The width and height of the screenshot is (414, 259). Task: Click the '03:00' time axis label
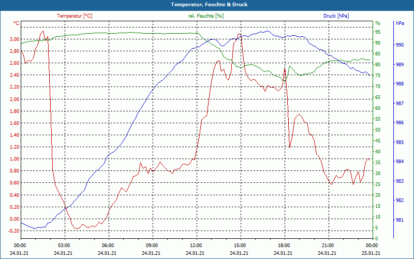click(63, 246)
